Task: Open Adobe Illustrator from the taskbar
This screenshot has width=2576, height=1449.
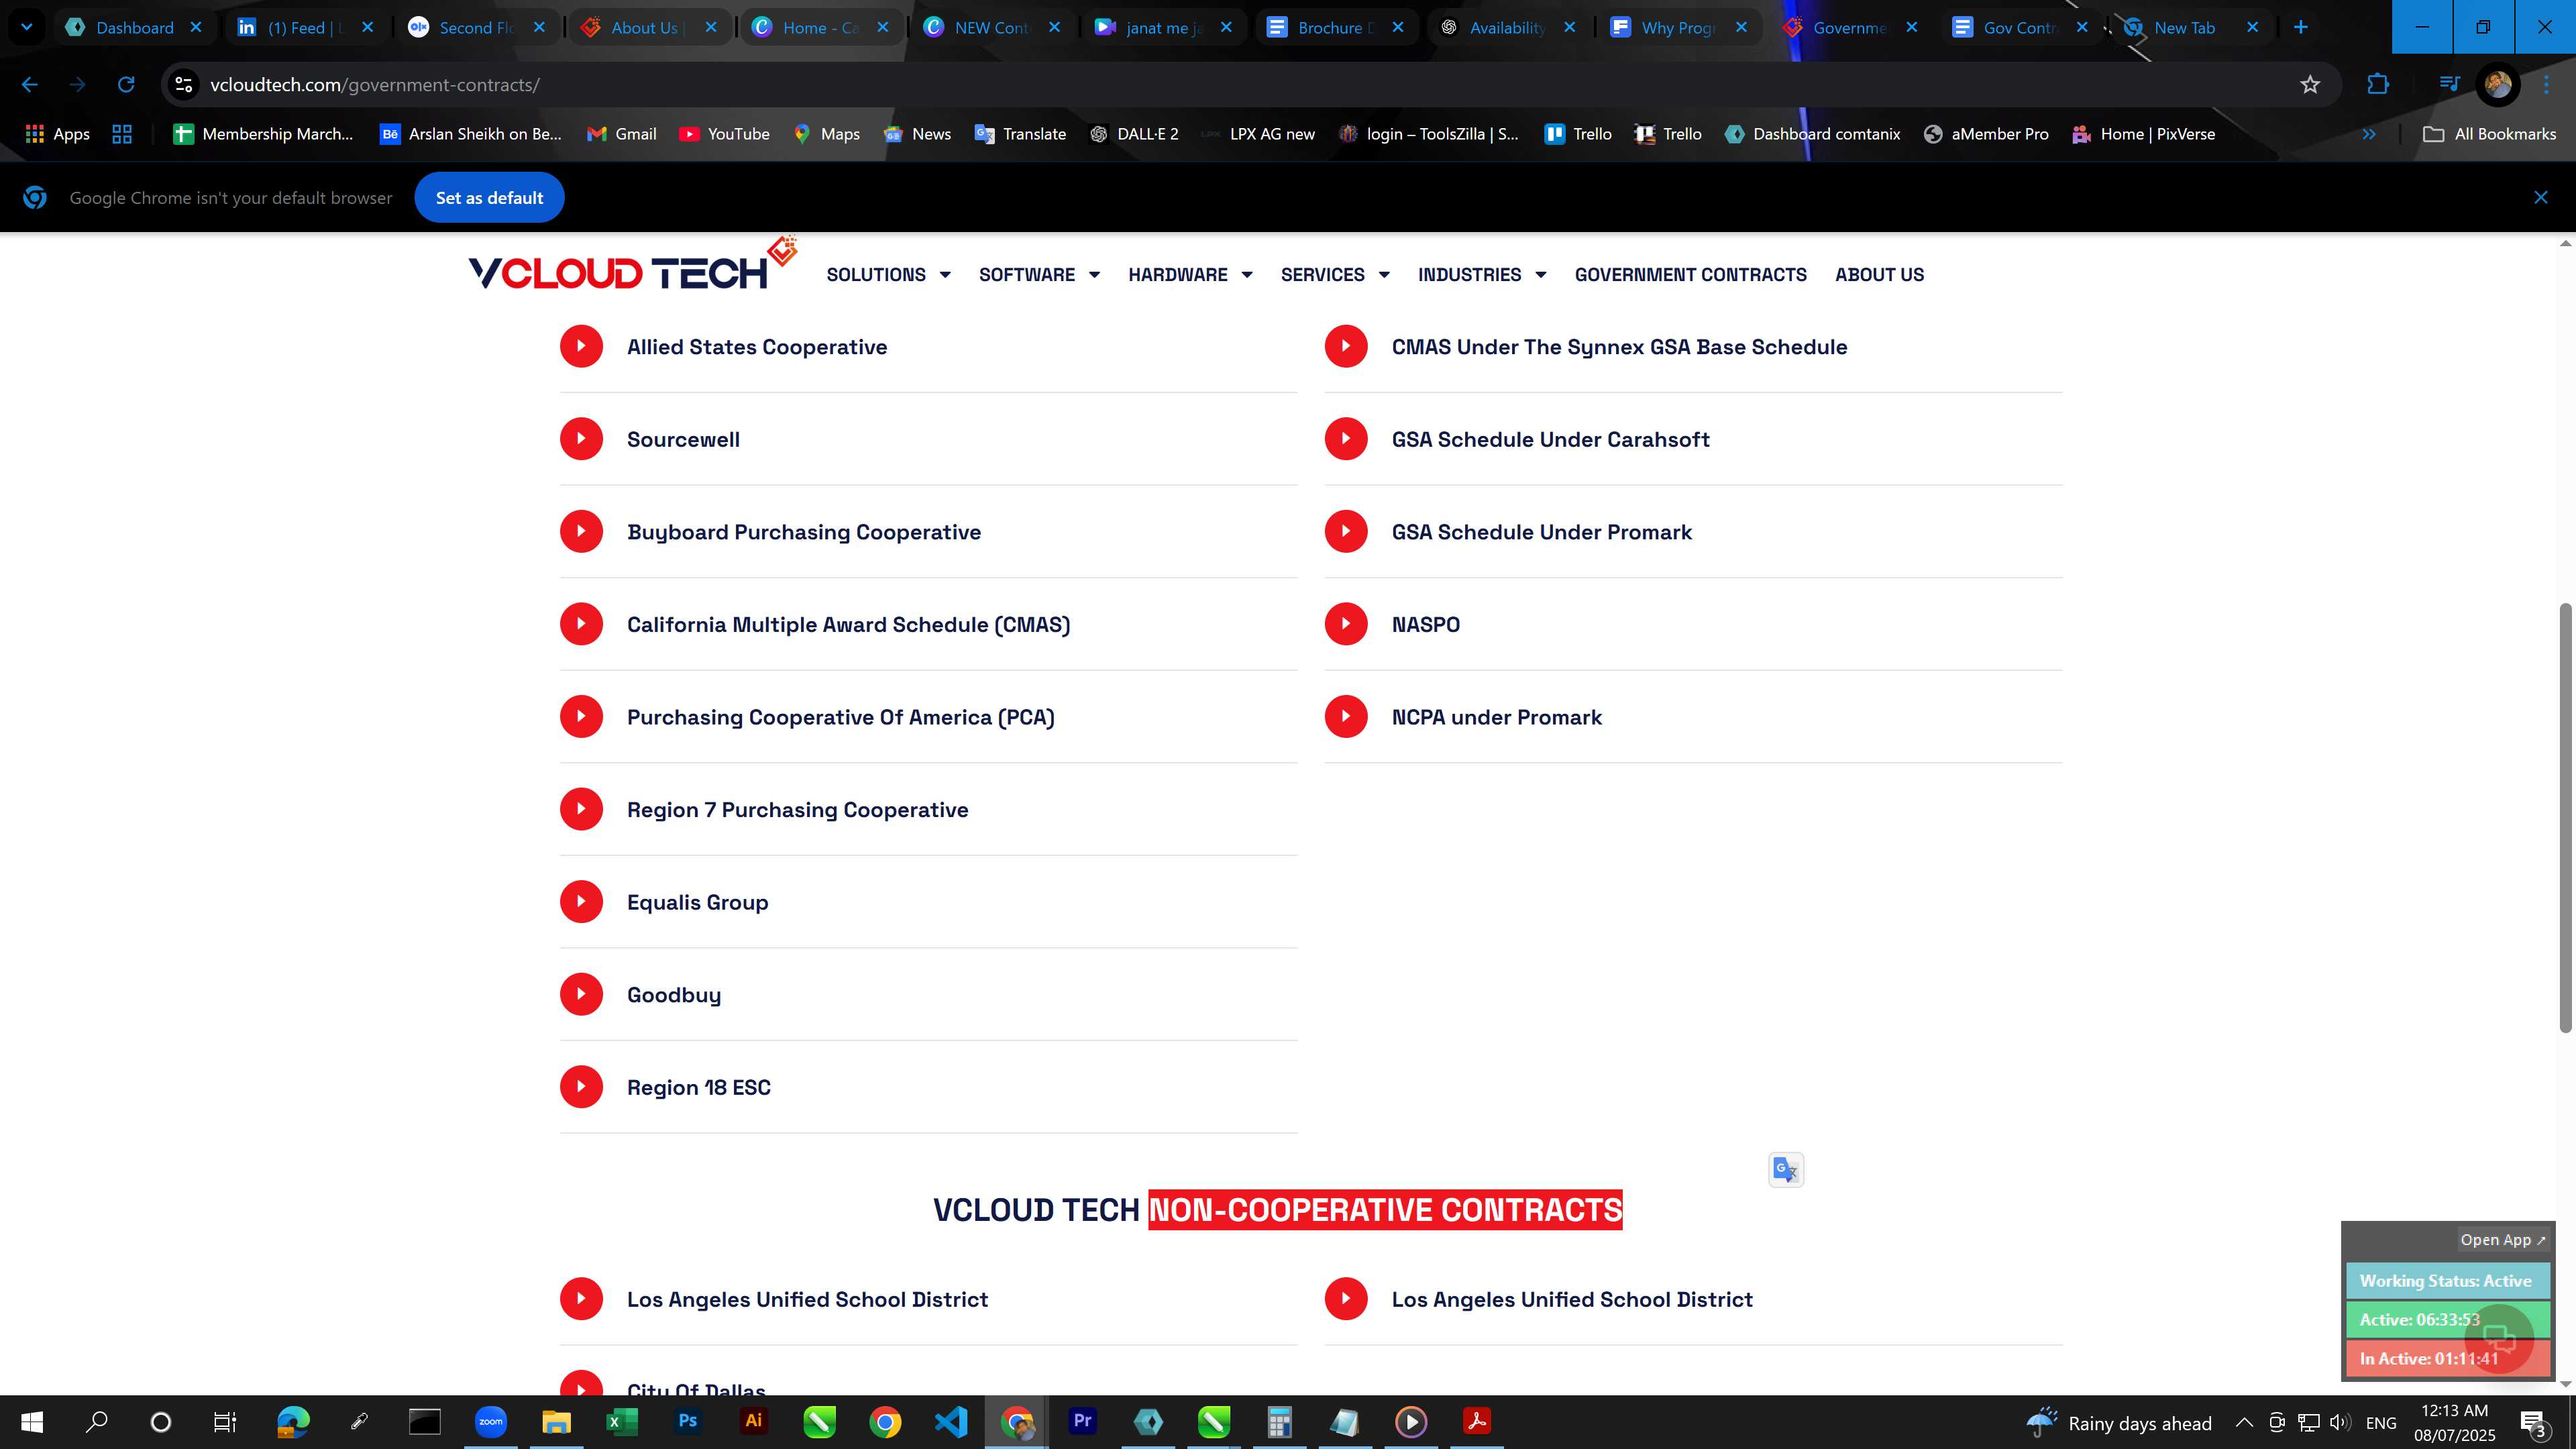Action: (754, 1421)
